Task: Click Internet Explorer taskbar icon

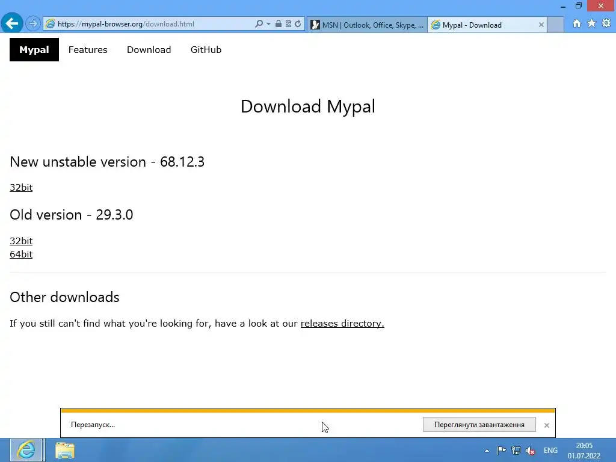Action: click(x=26, y=450)
